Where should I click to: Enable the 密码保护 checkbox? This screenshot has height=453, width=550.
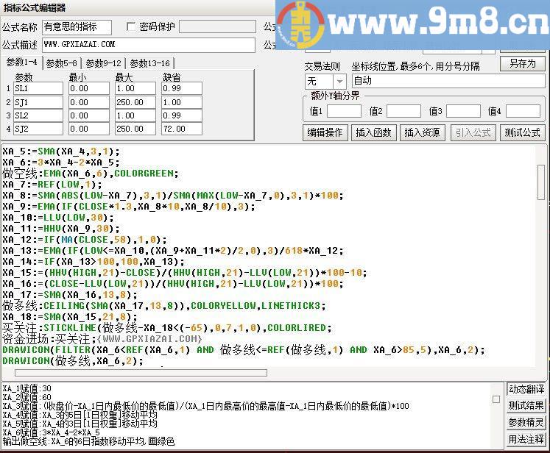coord(131,26)
